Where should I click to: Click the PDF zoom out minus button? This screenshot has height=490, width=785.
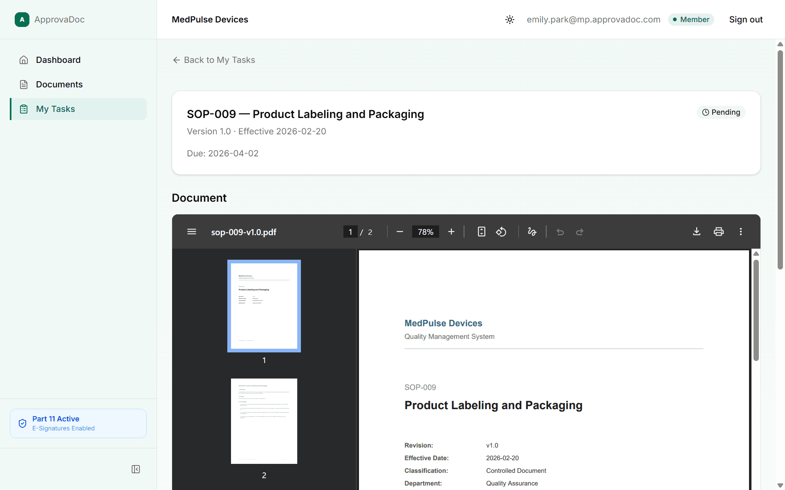click(400, 232)
